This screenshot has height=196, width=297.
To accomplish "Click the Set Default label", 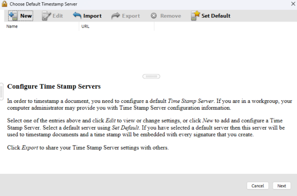I will click(x=216, y=16).
